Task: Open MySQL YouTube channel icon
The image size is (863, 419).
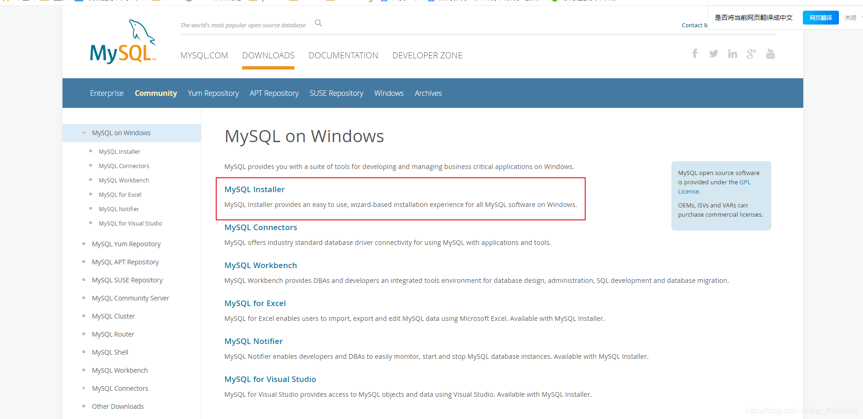Action: [770, 54]
